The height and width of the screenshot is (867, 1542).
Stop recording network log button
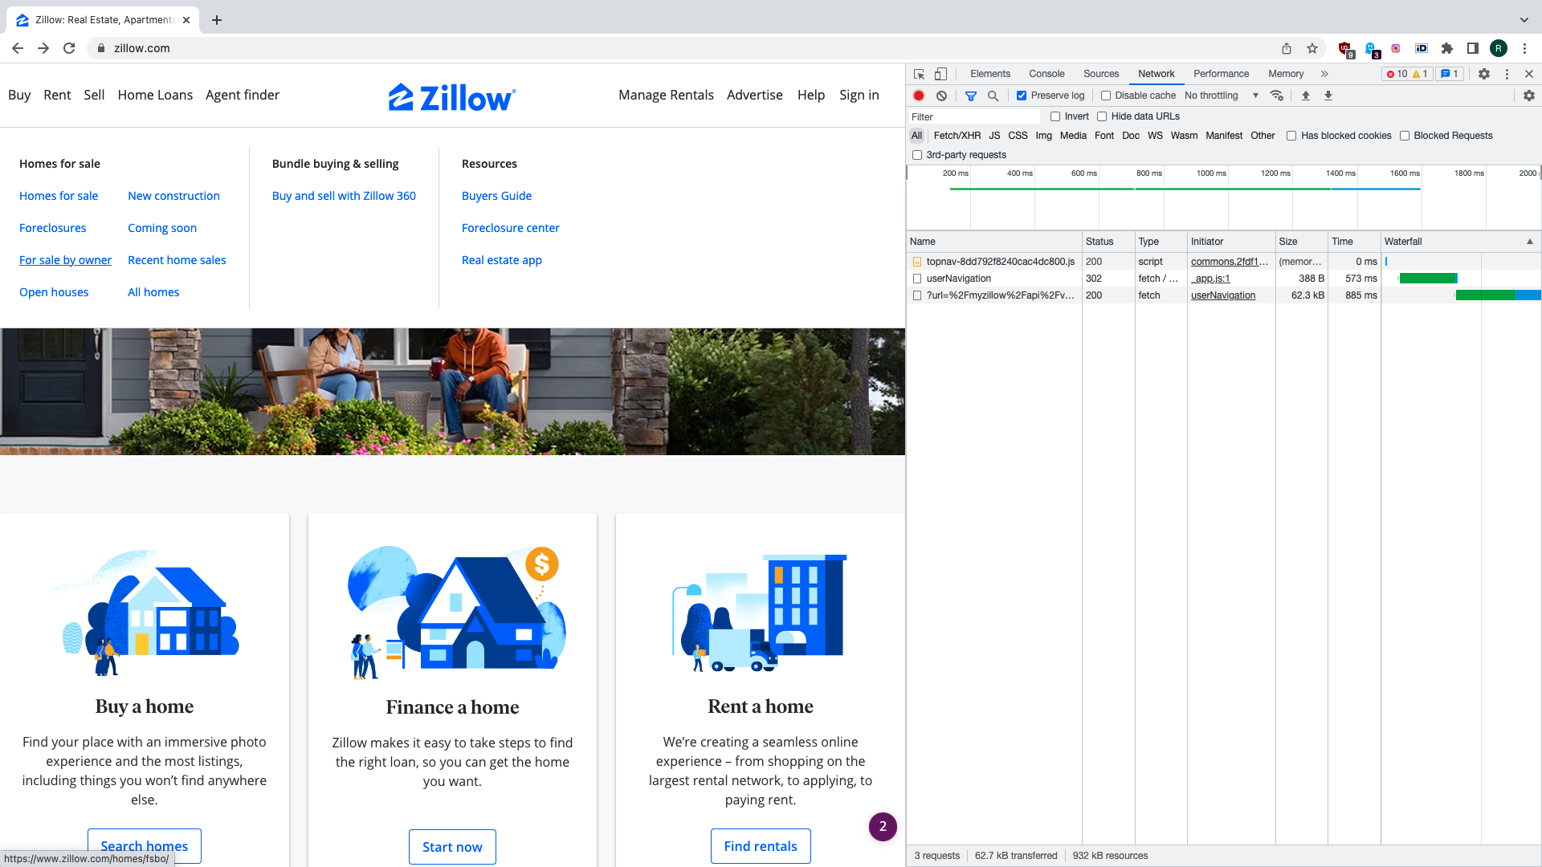tap(919, 96)
